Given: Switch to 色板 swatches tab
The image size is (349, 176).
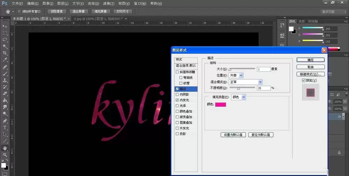Looking at the screenshot, I should (x=302, y=21).
